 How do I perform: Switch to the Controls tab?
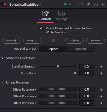[45, 16]
